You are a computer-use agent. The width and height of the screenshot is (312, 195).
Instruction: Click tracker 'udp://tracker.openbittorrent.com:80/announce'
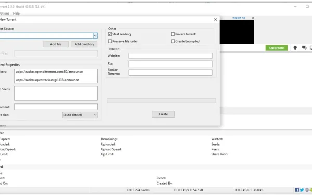pyautogui.click(x=49, y=72)
